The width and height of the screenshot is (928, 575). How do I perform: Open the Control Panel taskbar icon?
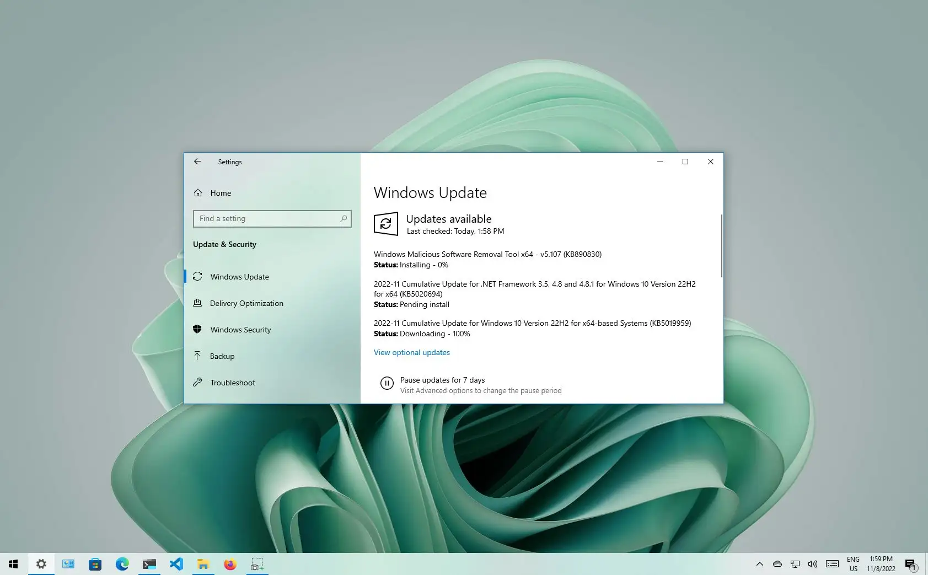coord(68,564)
